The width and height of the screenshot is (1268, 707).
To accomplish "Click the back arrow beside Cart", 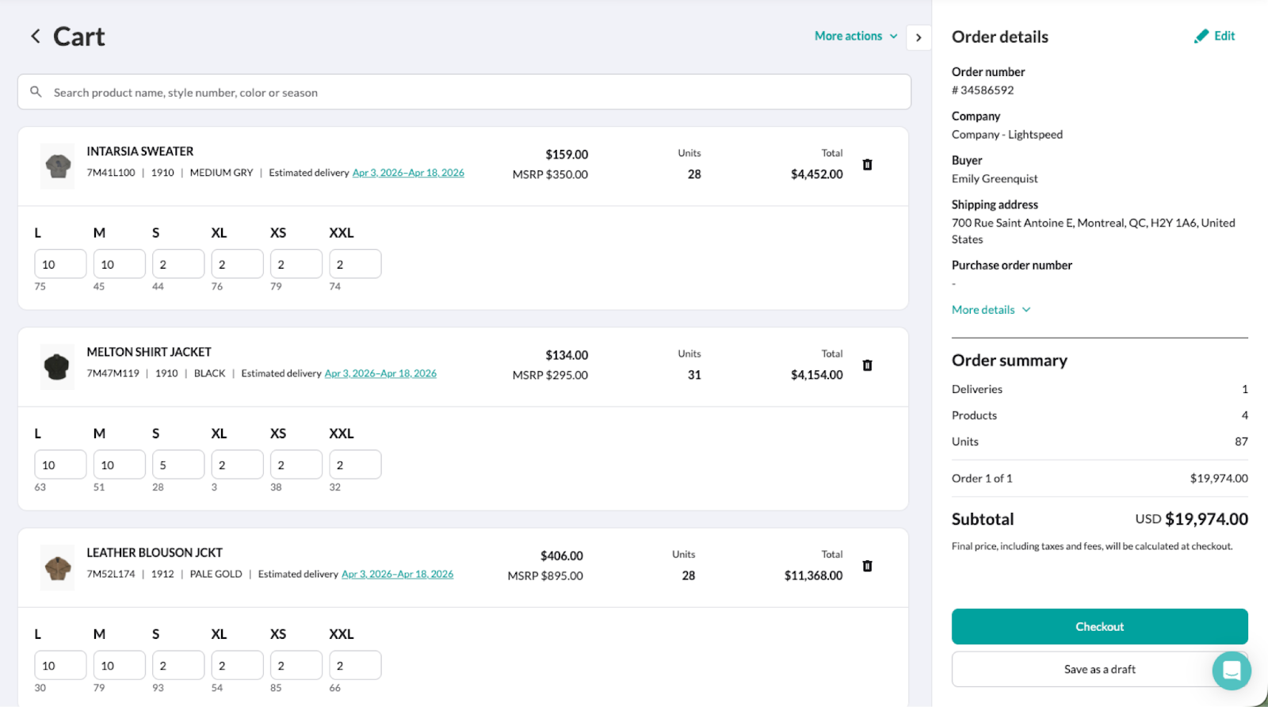I will coord(36,36).
